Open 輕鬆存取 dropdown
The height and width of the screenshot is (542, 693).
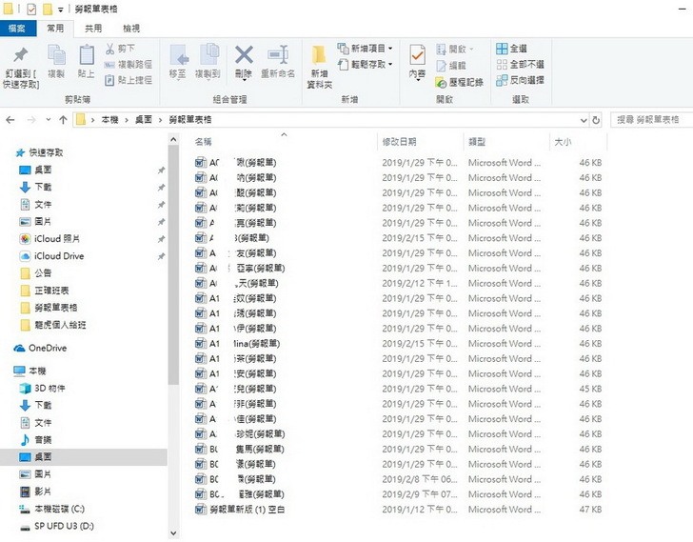pyautogui.click(x=366, y=65)
